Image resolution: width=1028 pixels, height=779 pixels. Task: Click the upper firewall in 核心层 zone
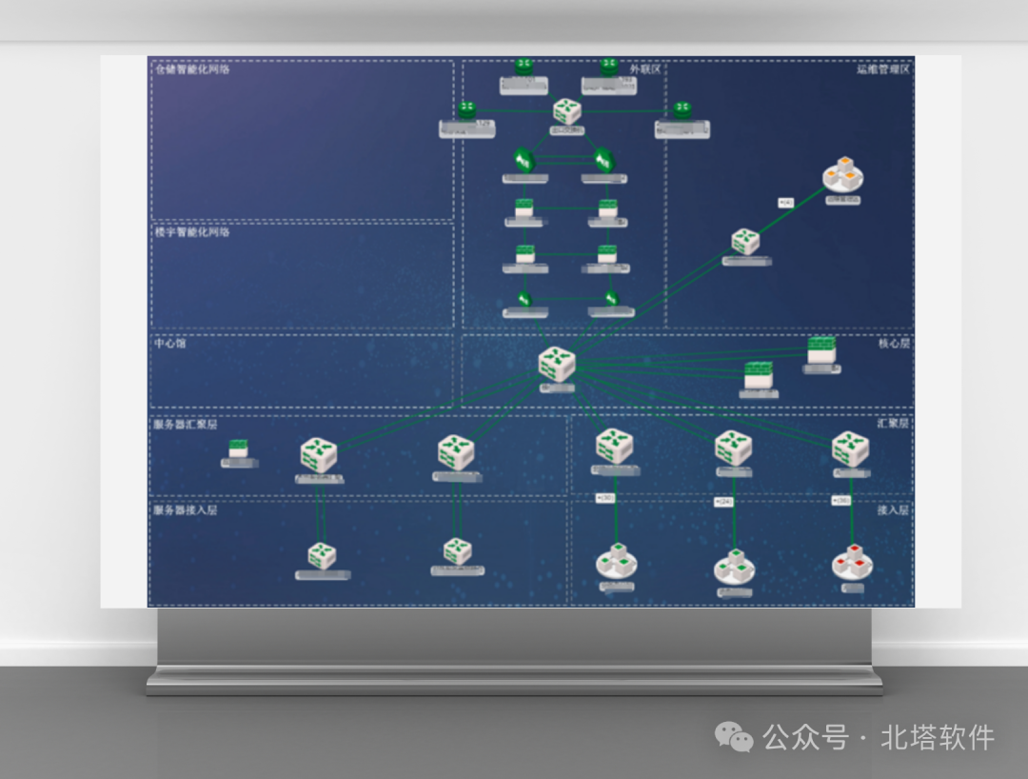[821, 350]
